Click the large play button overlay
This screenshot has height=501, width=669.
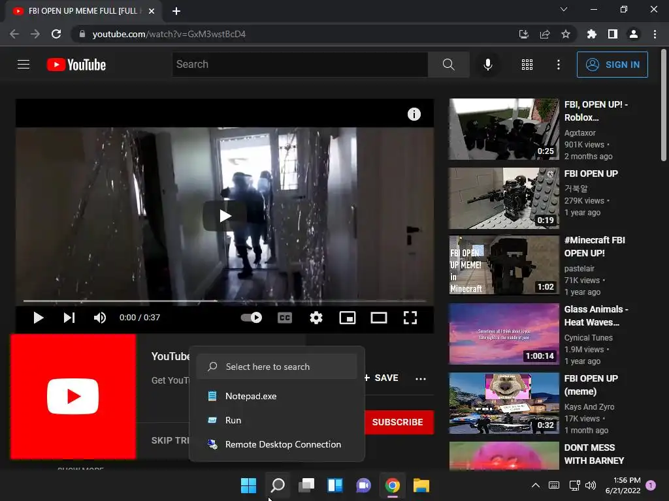(x=225, y=216)
